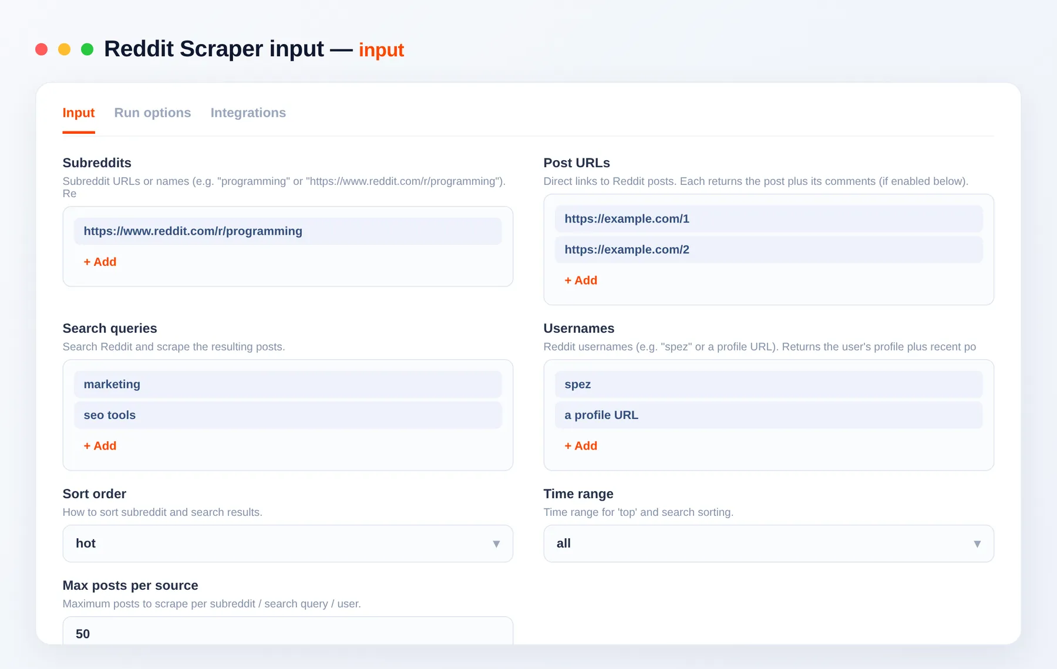Click 'Search Reddit and scrape the resulting posts.' description
The width and height of the screenshot is (1057, 669).
click(174, 347)
